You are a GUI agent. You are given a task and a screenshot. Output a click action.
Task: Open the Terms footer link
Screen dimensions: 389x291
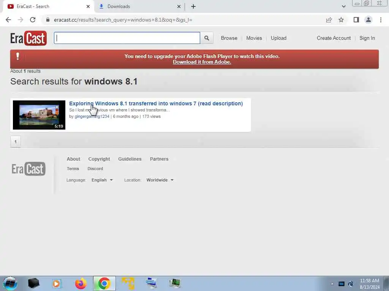[x=73, y=169]
